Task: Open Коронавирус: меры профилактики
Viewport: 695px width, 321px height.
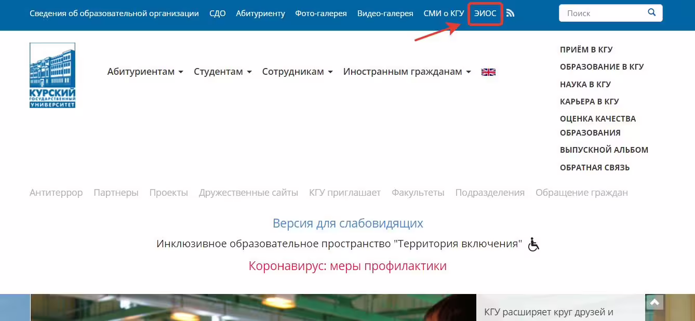Action: tap(347, 266)
